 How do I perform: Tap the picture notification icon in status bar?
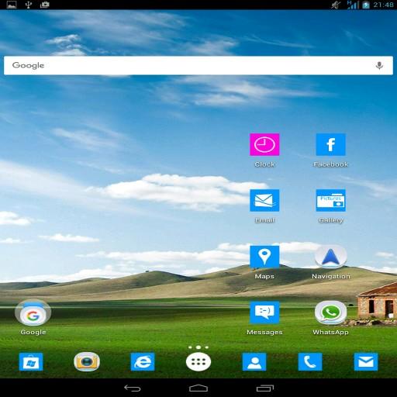[12, 5]
